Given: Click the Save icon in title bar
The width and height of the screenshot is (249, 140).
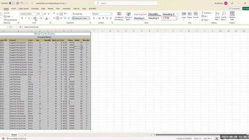Looking at the screenshot, I should (x=18, y=3).
